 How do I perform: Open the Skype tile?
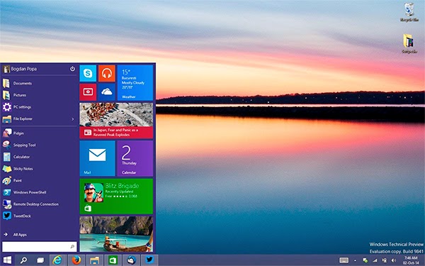tap(88, 73)
